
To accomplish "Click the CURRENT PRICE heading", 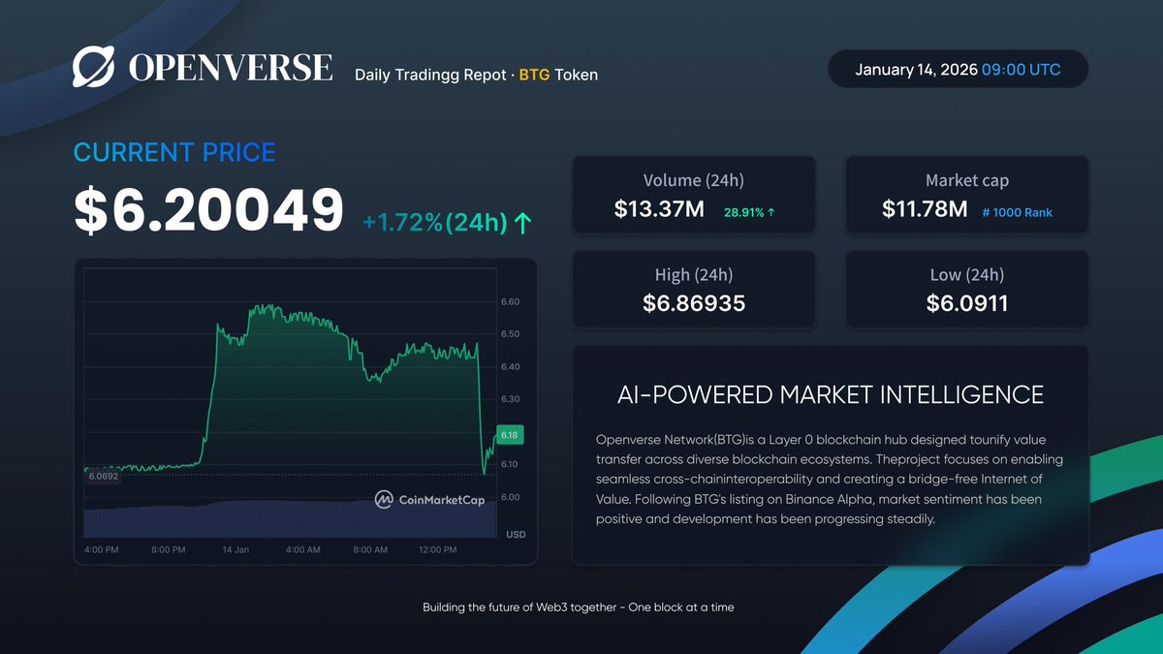I will tap(174, 152).
